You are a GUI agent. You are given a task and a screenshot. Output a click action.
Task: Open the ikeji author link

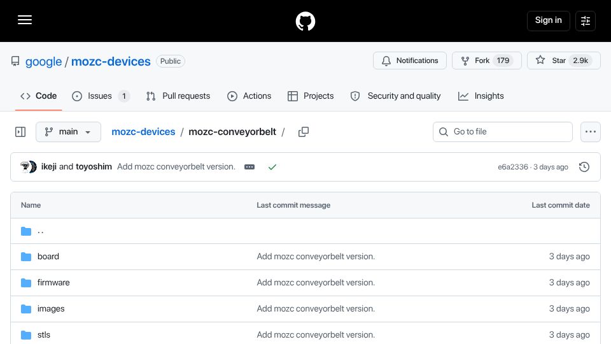coord(49,166)
